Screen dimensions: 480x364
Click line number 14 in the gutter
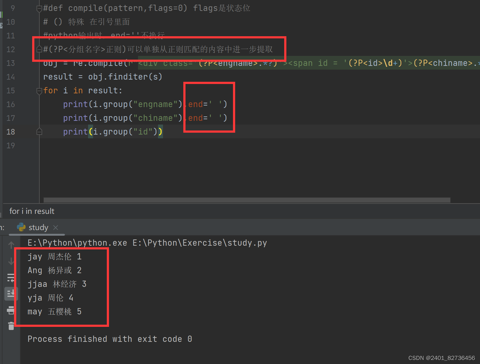(11, 77)
